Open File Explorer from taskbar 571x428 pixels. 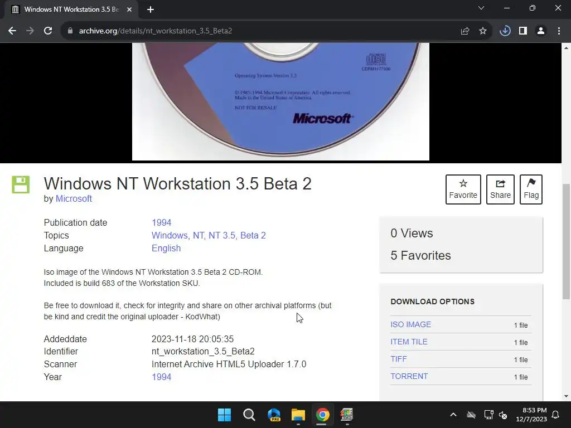click(298, 415)
